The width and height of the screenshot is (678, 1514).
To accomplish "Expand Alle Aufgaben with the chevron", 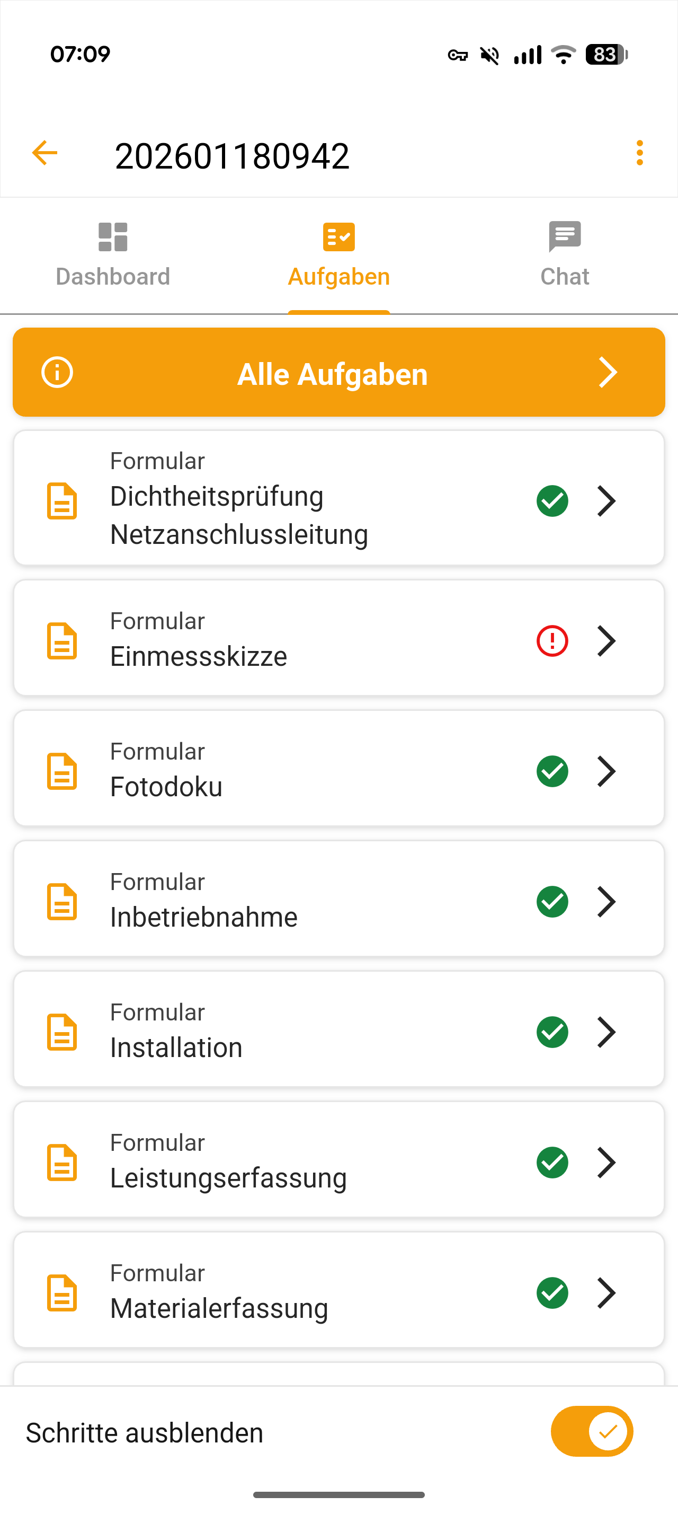I will [x=608, y=373].
